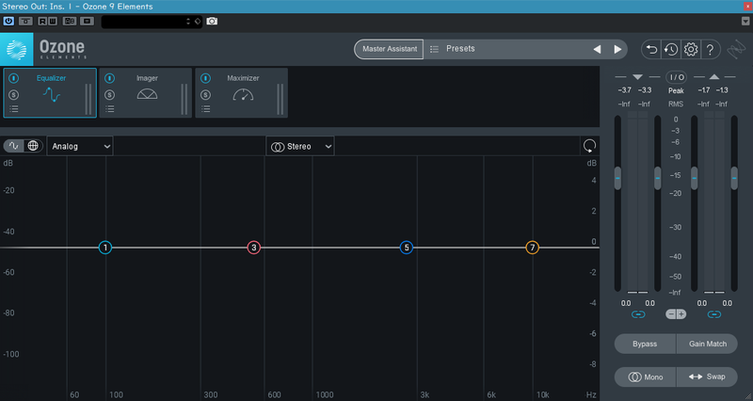This screenshot has height=401, width=753.
Task: Open the undo History clock icon
Action: [671, 49]
